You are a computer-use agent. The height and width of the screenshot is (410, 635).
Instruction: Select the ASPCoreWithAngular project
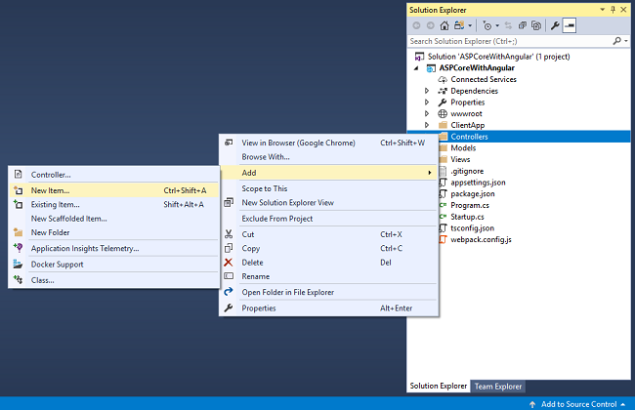coord(477,68)
